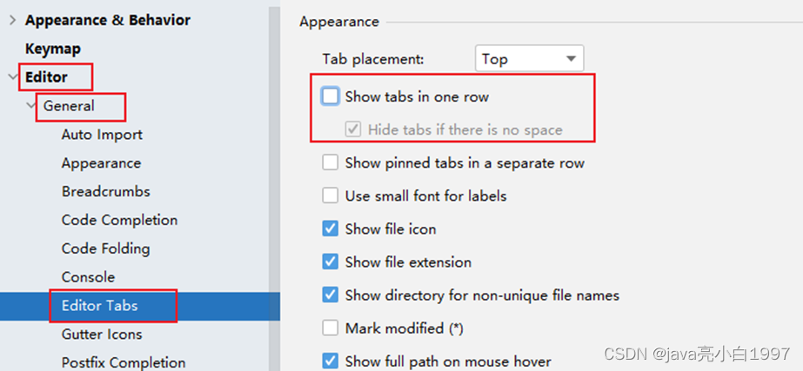
Task: Select Code Completion settings item
Action: pyautogui.click(x=119, y=220)
